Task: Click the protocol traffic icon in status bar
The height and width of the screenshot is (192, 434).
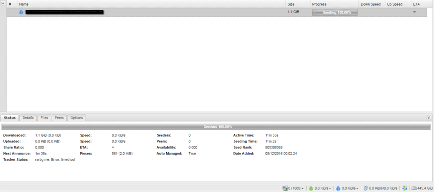Action: click(x=366, y=188)
